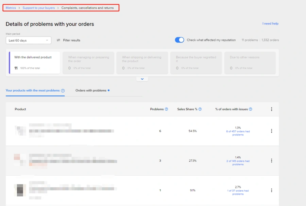Open the Last 60 days period dropdown
This screenshot has height=206, width=306.
click(29, 40)
